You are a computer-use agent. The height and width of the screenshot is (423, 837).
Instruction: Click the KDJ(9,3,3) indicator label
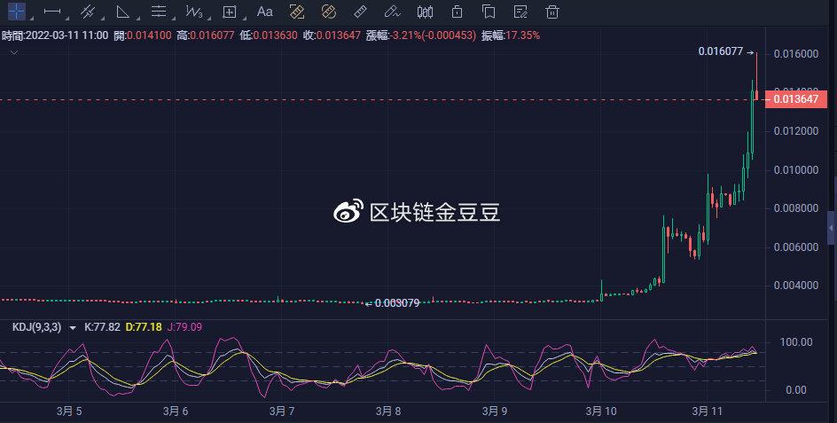pyautogui.click(x=37, y=327)
